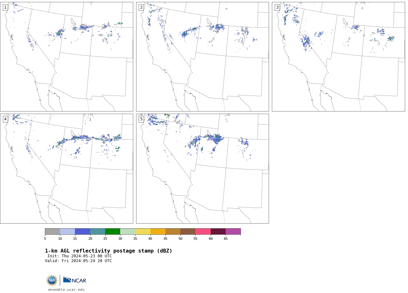The height and width of the screenshot is (293, 408).
Task: Select the light blue 10-15 dBZ swatch
Action: point(68,232)
